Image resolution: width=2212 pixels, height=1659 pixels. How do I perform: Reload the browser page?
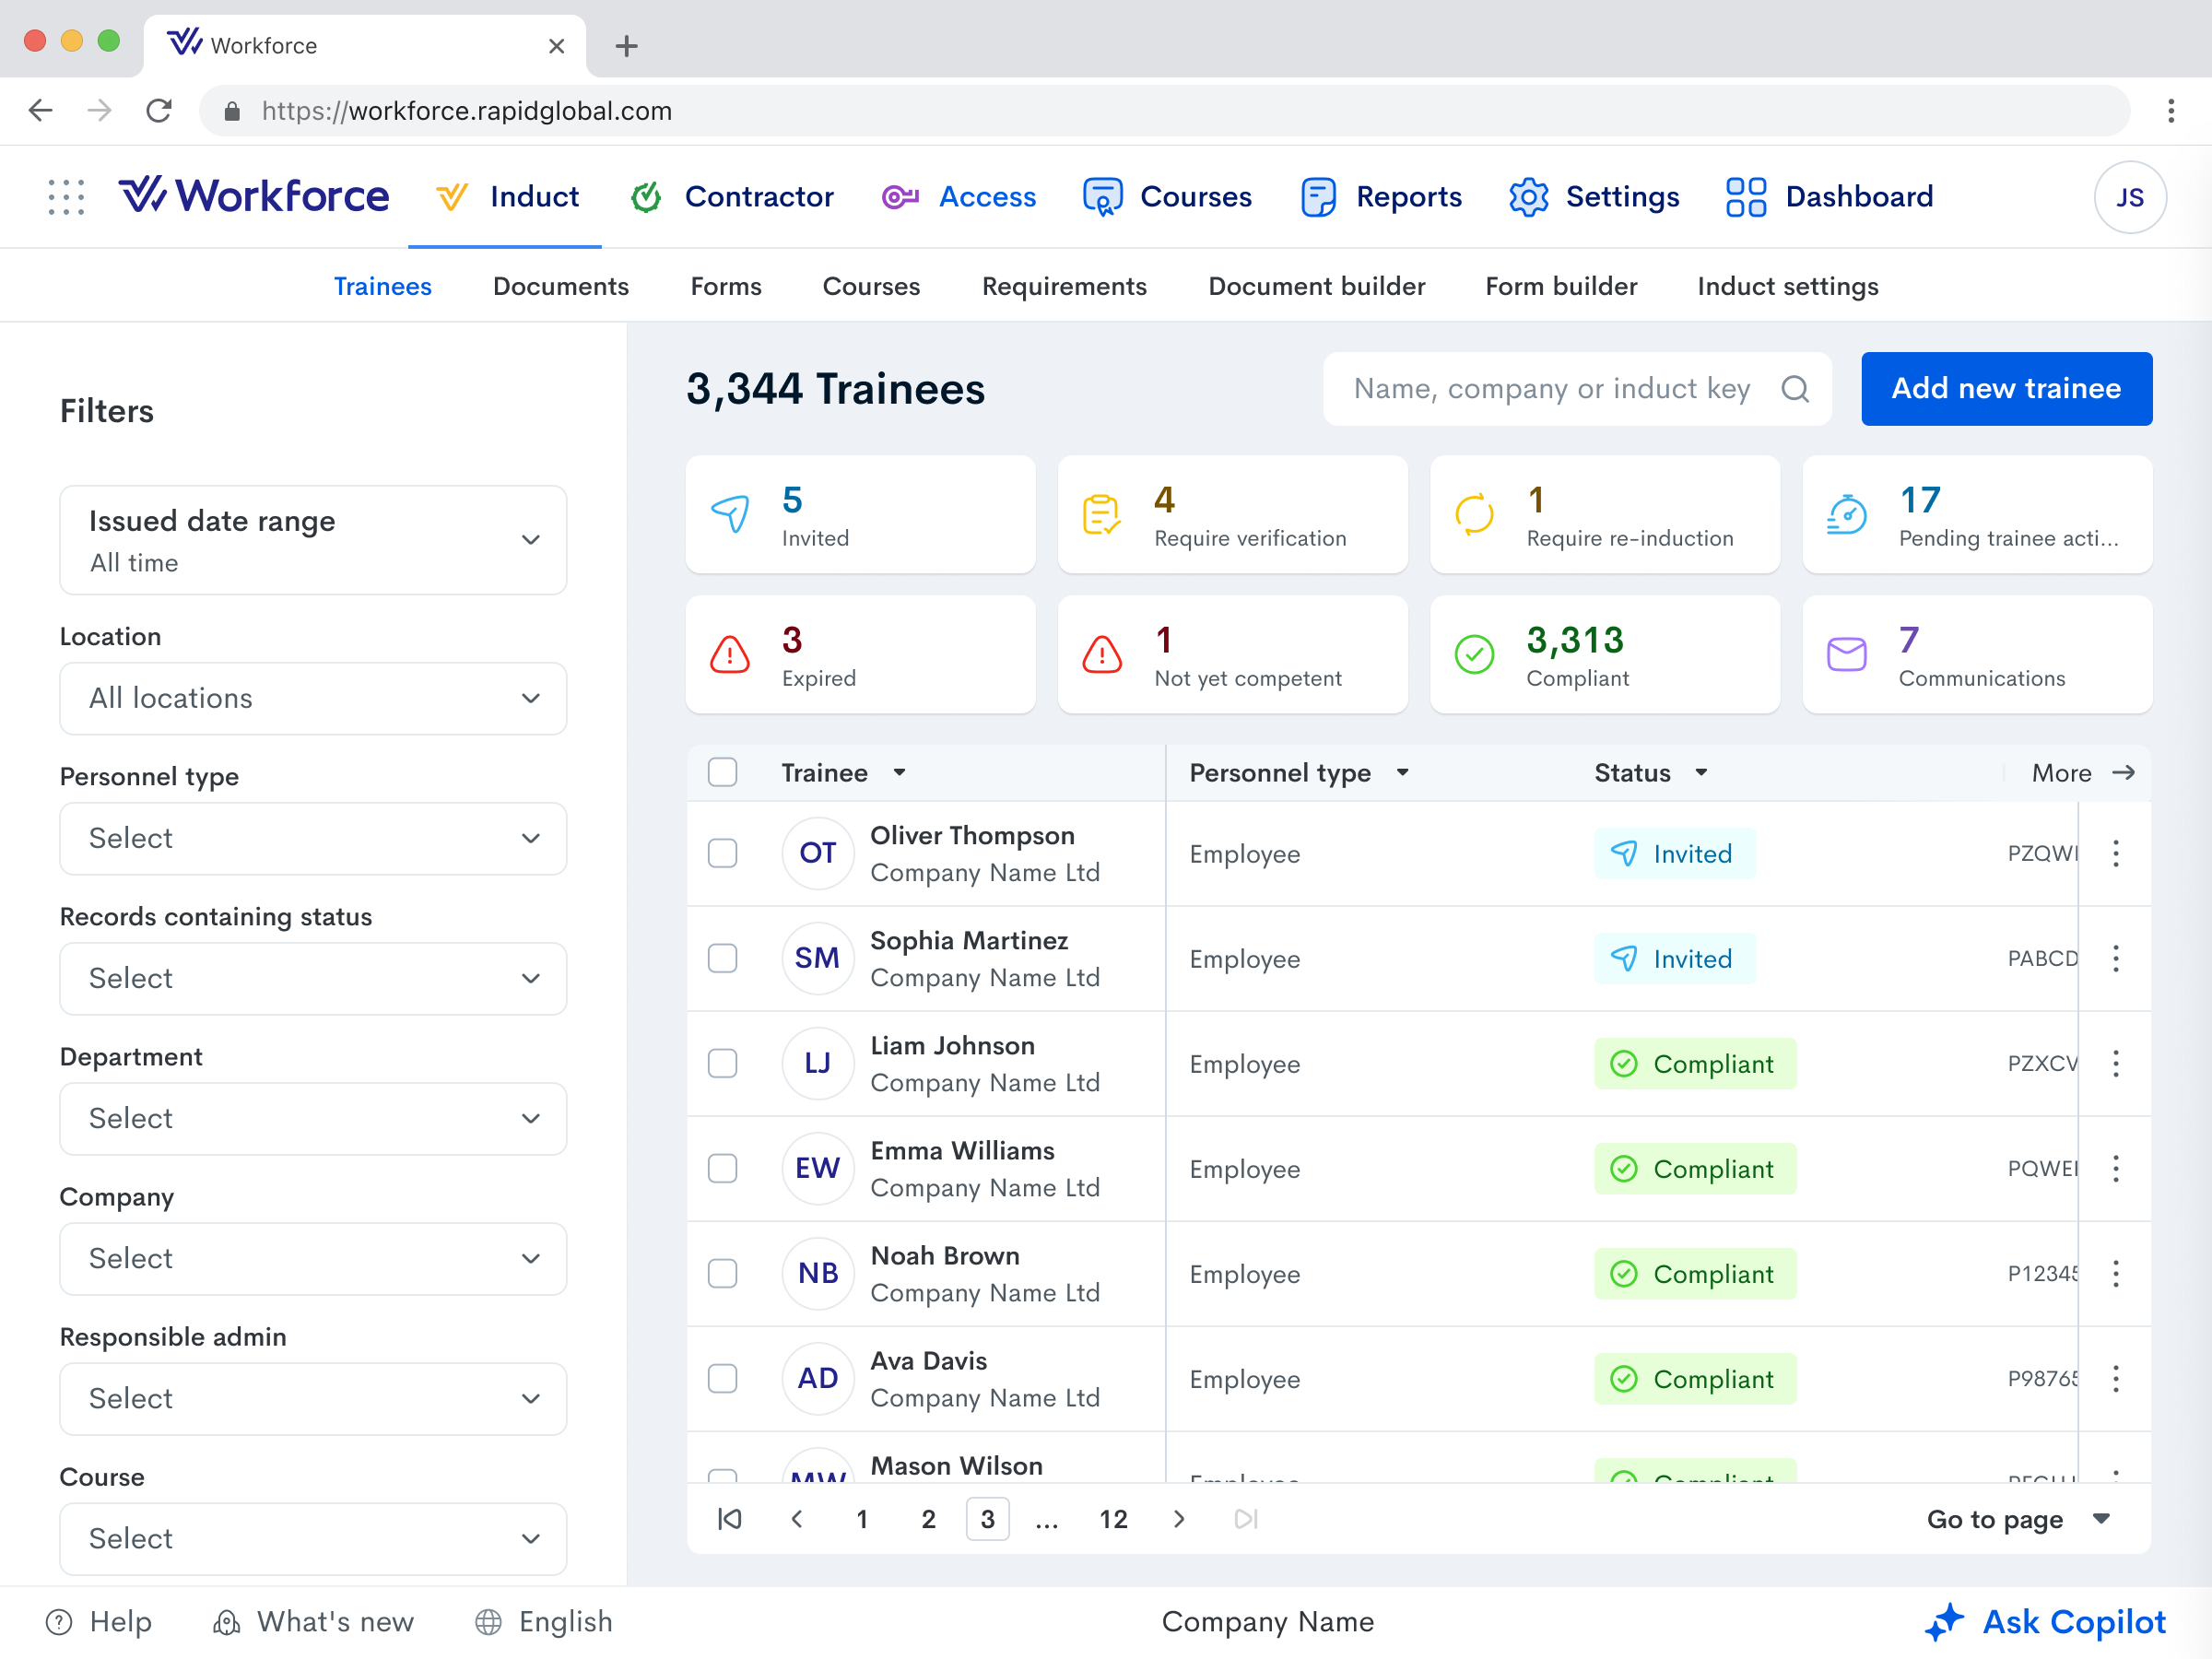point(159,111)
